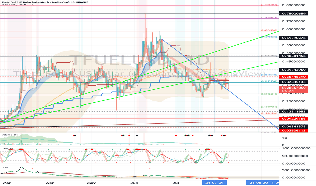Click the 500.00000000 CCI scale value

click(296, 170)
